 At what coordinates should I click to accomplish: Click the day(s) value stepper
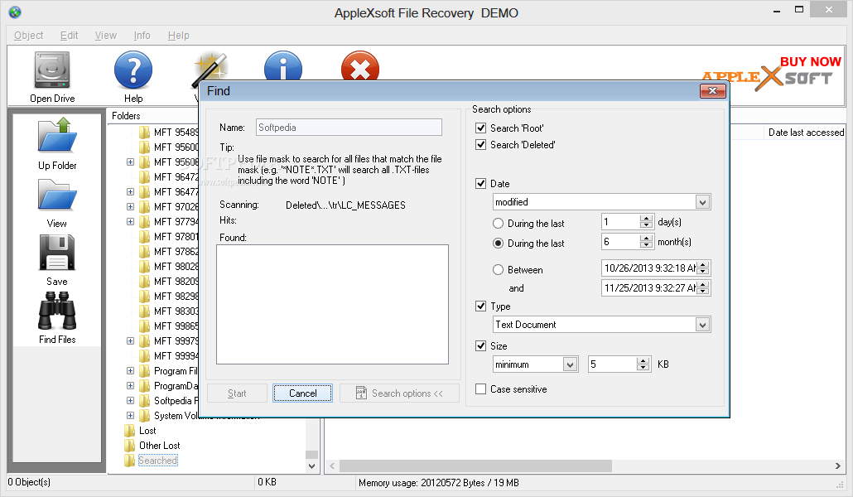pyautogui.click(x=646, y=221)
